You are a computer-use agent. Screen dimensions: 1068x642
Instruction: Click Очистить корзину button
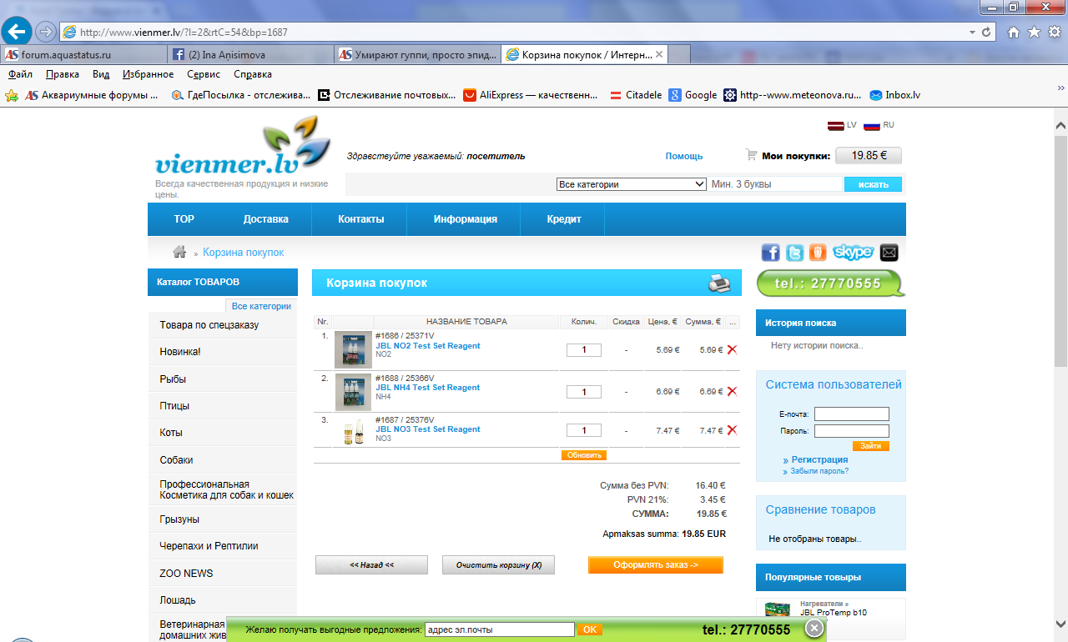498,564
